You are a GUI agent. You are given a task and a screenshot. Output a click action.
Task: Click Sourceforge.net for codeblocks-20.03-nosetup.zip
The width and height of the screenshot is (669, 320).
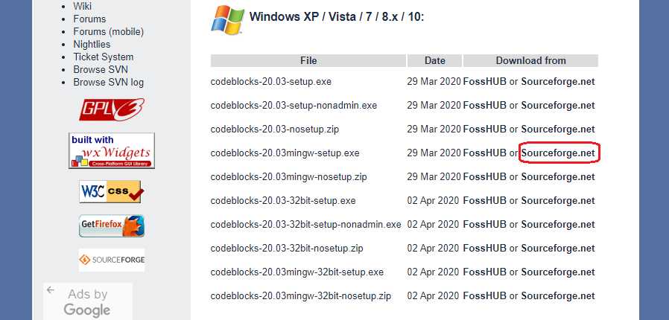pos(558,129)
